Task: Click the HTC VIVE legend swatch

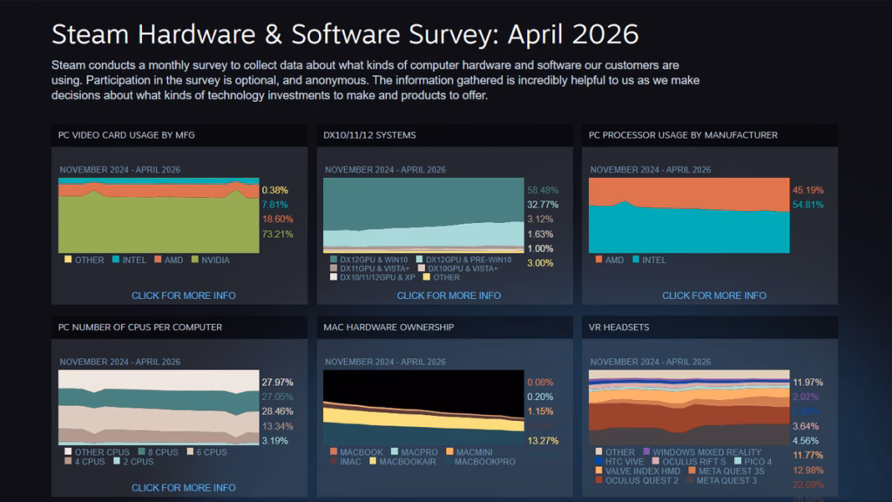Action: tap(598, 461)
